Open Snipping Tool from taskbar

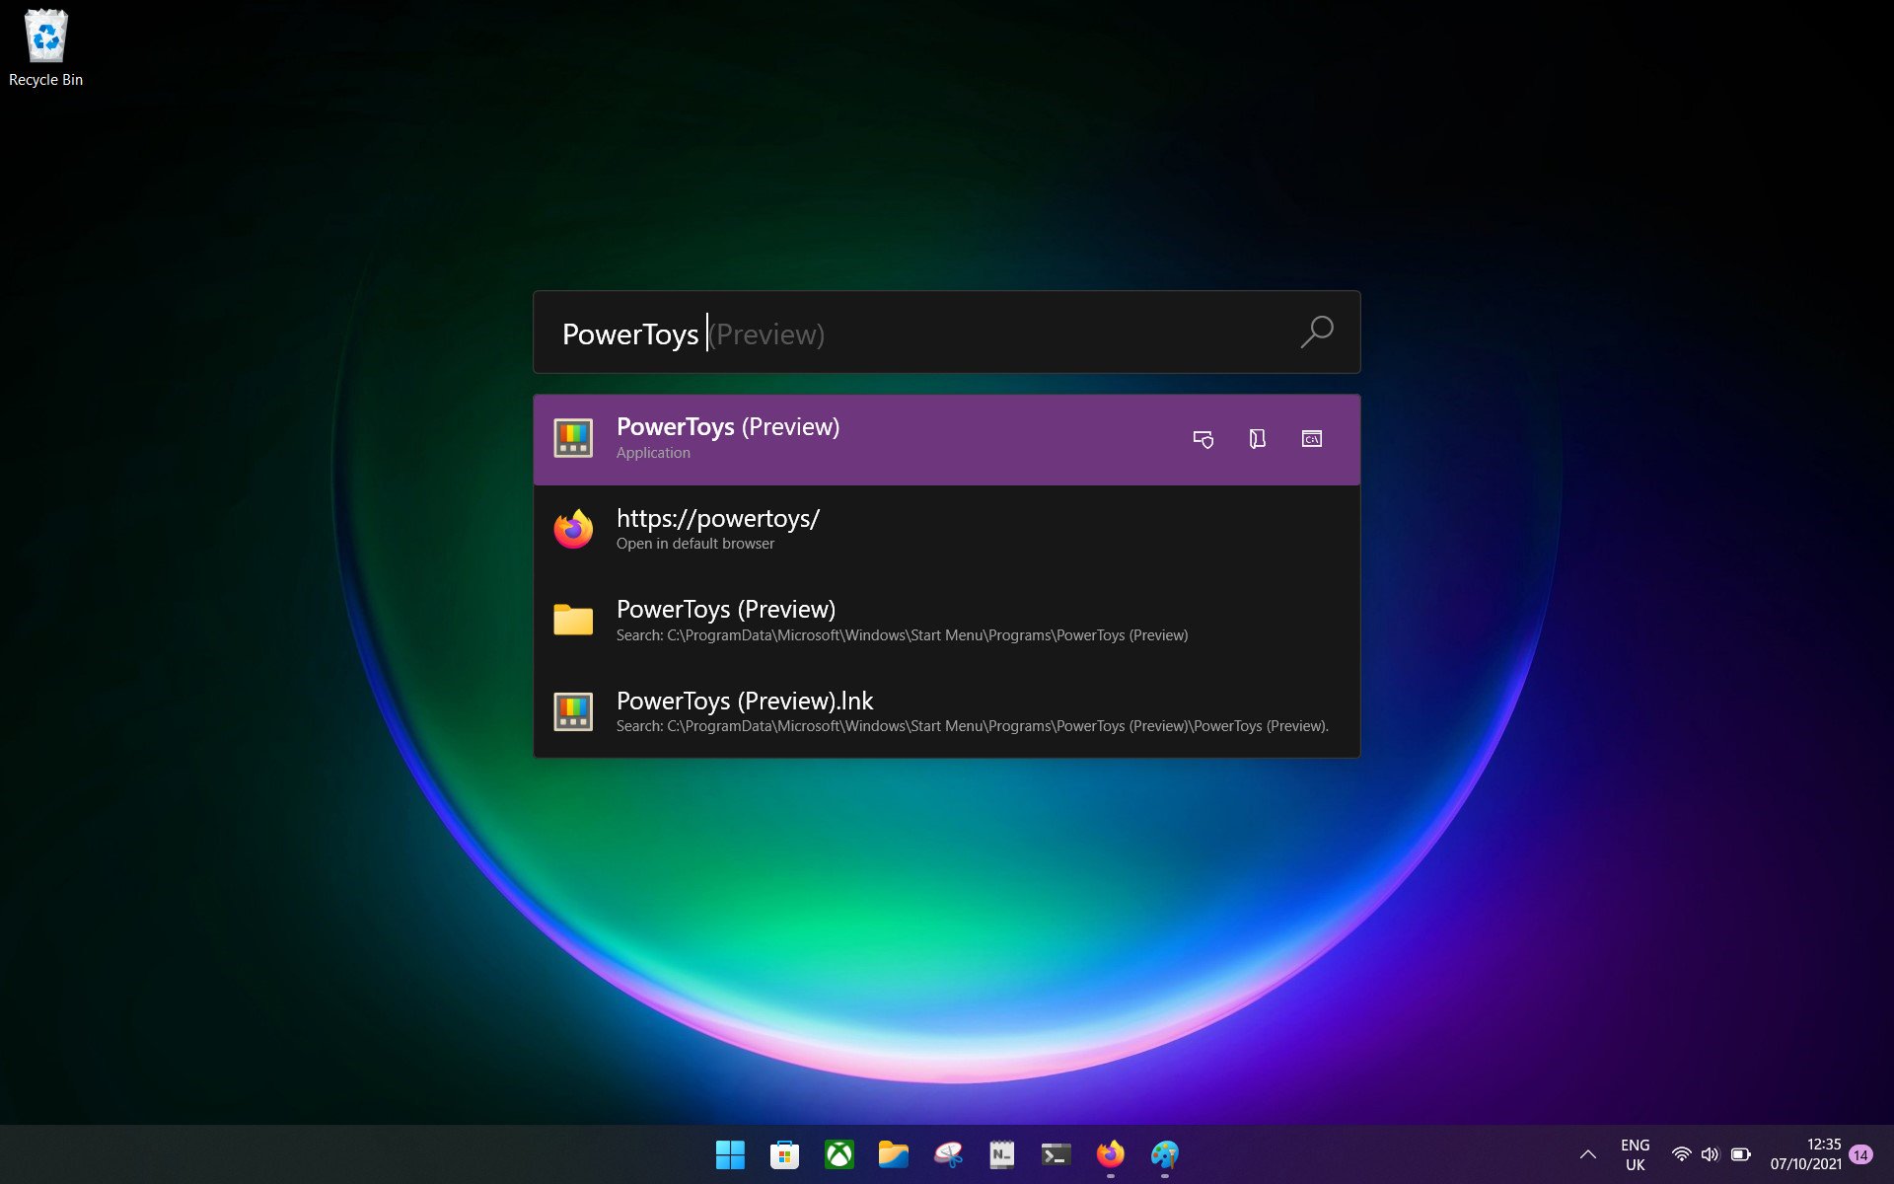948,1154
